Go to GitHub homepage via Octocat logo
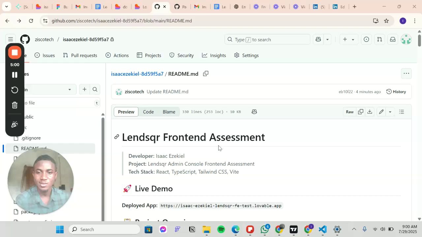The width and height of the screenshot is (422, 237). coord(25,39)
